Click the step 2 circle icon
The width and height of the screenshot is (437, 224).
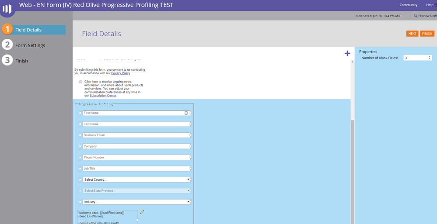coord(7,45)
